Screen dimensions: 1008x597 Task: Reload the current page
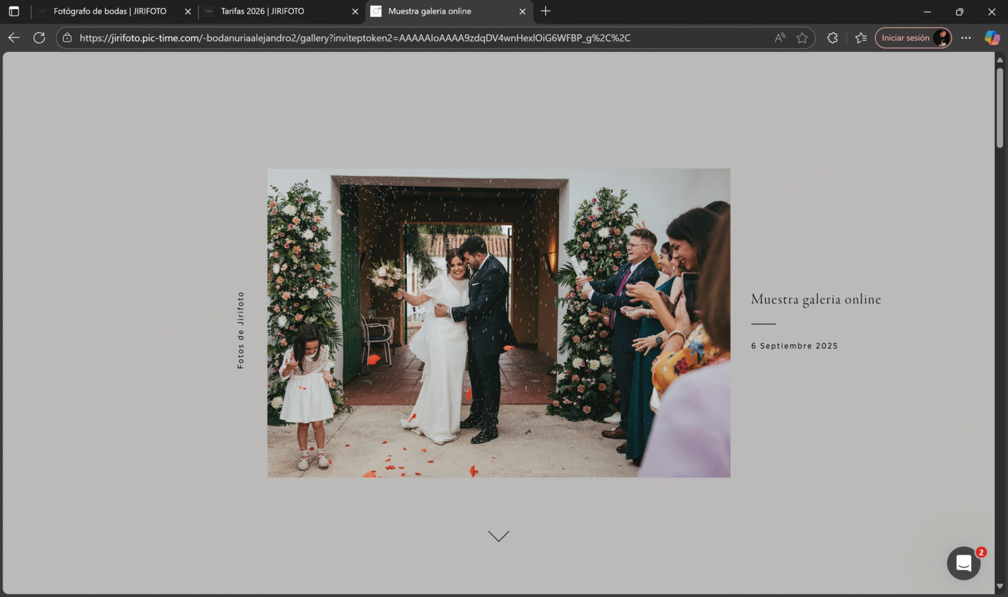[x=39, y=38]
